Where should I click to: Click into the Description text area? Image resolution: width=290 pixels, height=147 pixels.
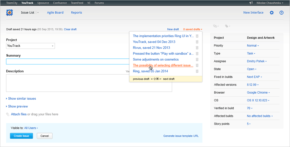click(89, 83)
